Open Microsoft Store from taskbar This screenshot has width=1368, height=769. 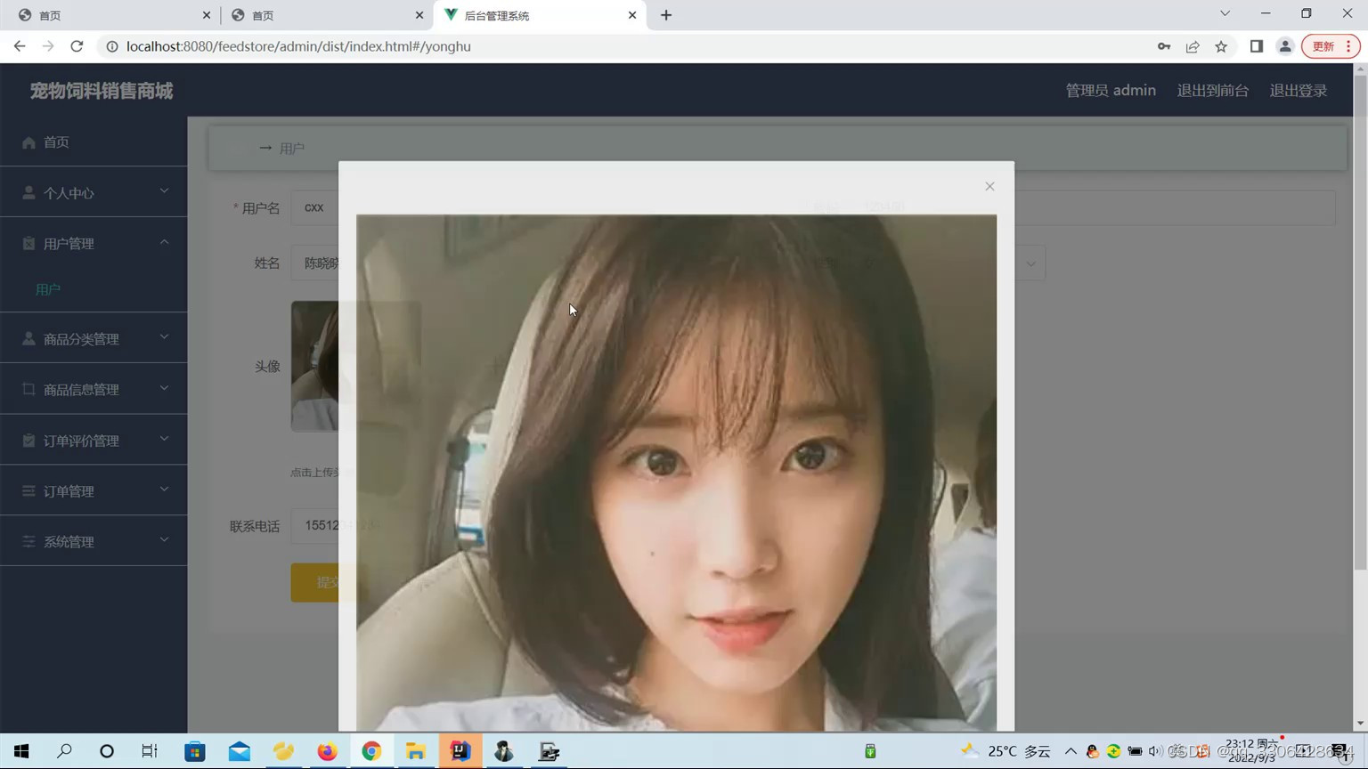pos(194,751)
